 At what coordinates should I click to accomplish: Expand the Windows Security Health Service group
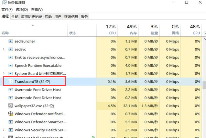click(x=4, y=130)
